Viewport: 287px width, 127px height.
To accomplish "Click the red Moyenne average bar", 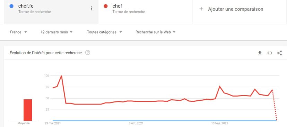I will [28, 110].
